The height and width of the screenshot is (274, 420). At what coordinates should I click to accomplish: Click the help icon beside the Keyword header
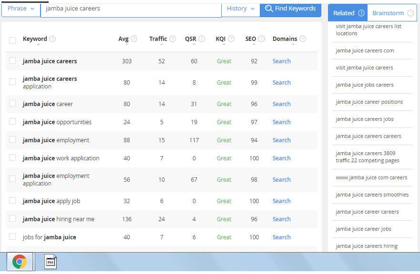click(x=52, y=39)
